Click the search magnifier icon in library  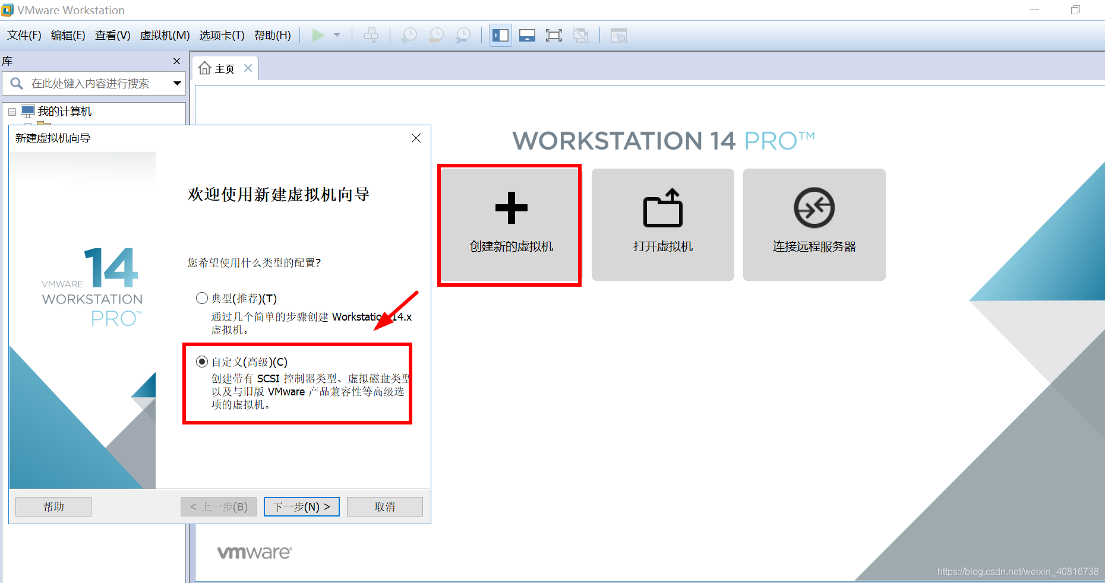pos(17,84)
